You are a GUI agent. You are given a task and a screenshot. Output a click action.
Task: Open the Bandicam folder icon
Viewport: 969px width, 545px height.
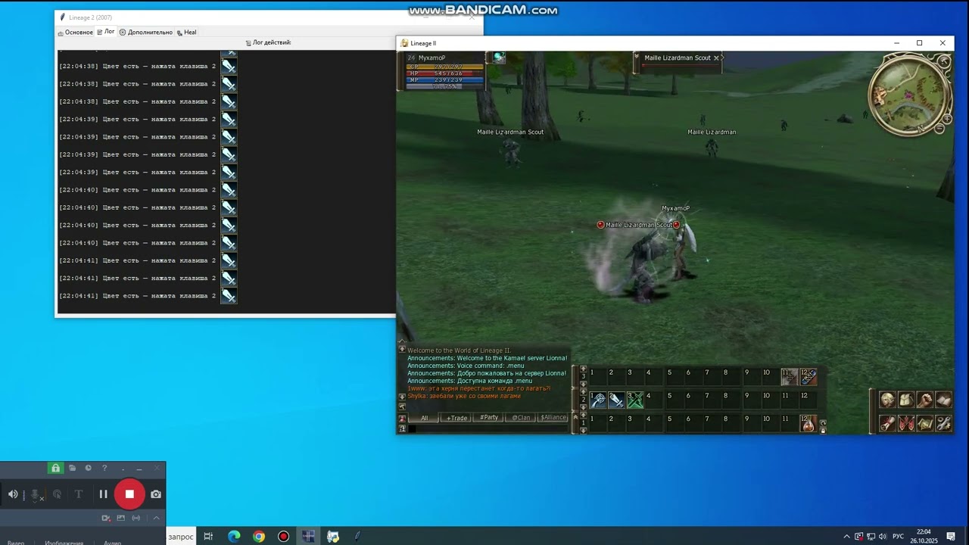72,468
